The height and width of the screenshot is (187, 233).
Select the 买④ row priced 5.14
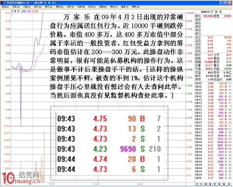(213, 48)
